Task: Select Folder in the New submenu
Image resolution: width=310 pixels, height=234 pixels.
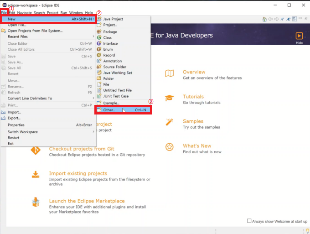Action: [123, 78]
